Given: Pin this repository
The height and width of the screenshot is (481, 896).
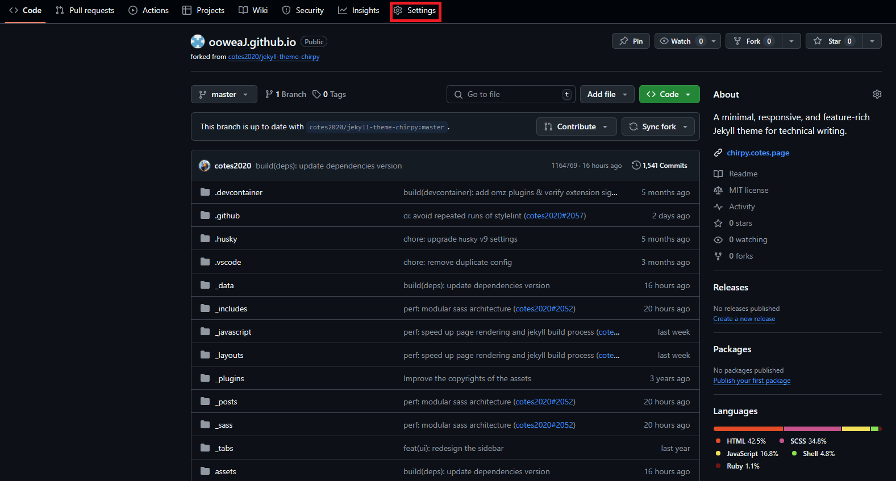Looking at the screenshot, I should pyautogui.click(x=631, y=41).
